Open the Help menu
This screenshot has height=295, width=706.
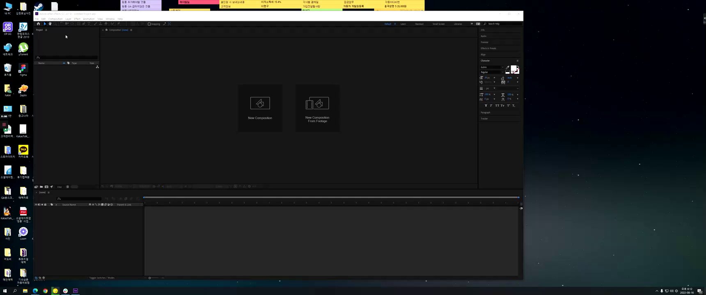pos(120,19)
